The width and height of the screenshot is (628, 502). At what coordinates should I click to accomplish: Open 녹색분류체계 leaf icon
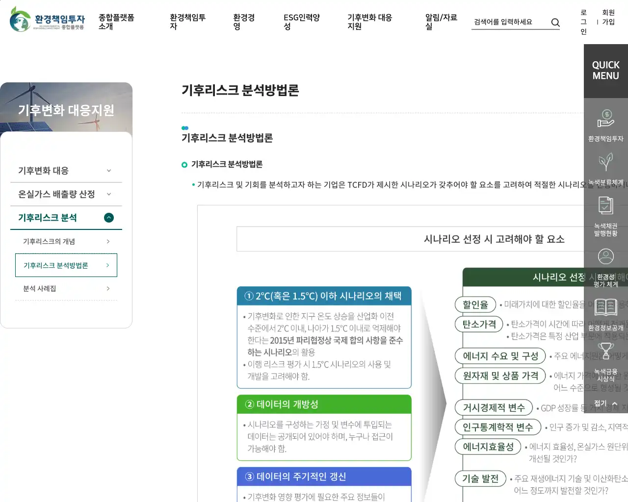click(x=605, y=163)
